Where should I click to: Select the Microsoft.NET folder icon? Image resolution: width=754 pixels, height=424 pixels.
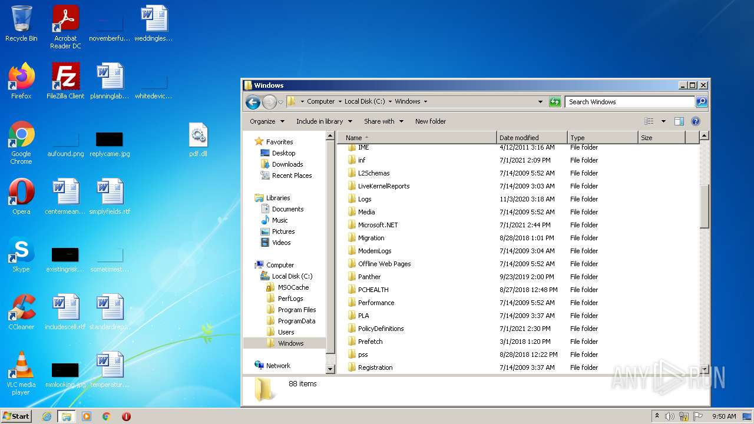[x=352, y=225]
